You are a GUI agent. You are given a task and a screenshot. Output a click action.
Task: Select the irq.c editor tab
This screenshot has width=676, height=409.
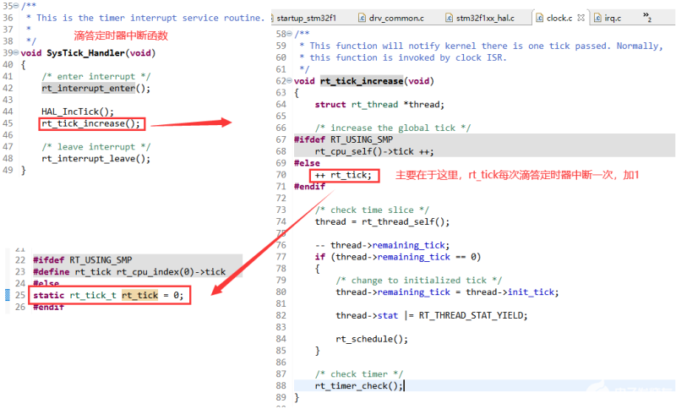pyautogui.click(x=613, y=17)
